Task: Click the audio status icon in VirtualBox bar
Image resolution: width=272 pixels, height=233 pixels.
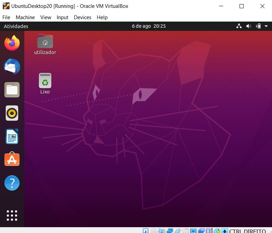Action: 162,231
